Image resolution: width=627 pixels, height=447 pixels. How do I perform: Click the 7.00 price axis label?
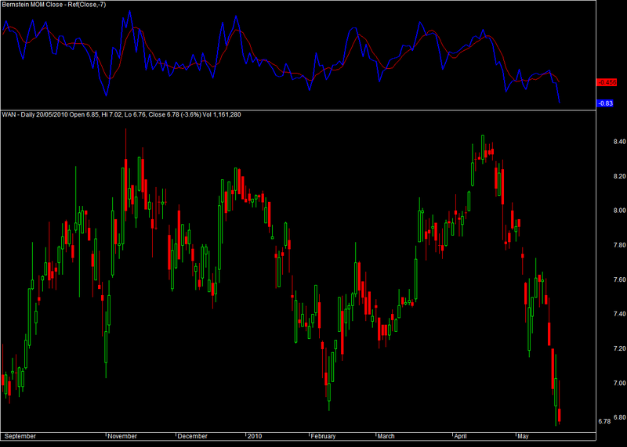pyautogui.click(x=619, y=383)
